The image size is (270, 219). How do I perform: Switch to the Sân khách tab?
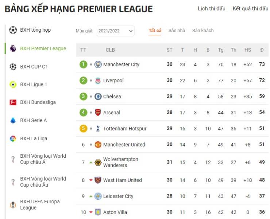click(x=203, y=31)
